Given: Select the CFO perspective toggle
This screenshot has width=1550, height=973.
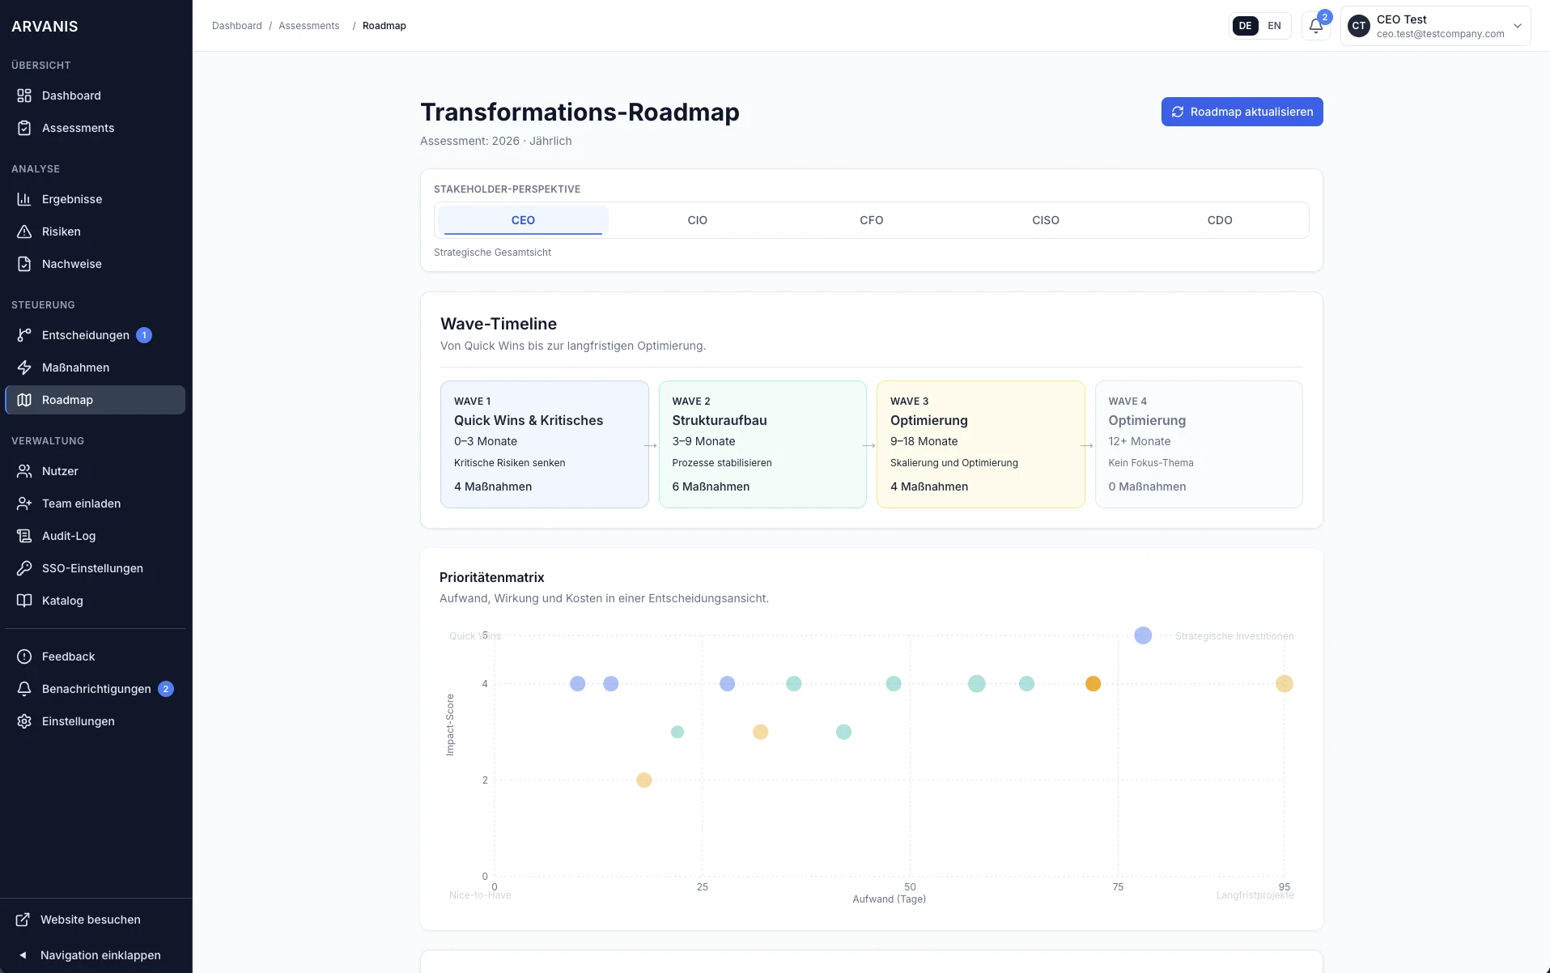Looking at the screenshot, I should click(x=871, y=219).
